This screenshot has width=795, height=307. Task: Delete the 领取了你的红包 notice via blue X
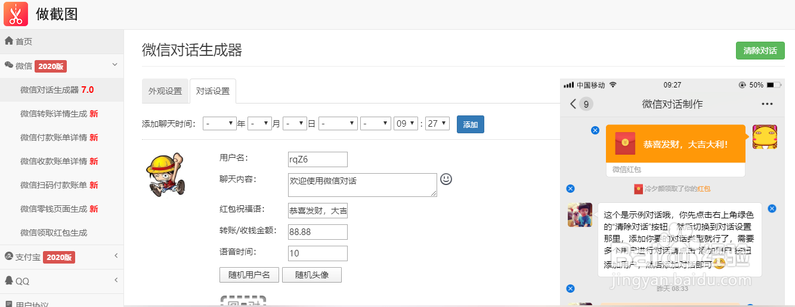570,189
